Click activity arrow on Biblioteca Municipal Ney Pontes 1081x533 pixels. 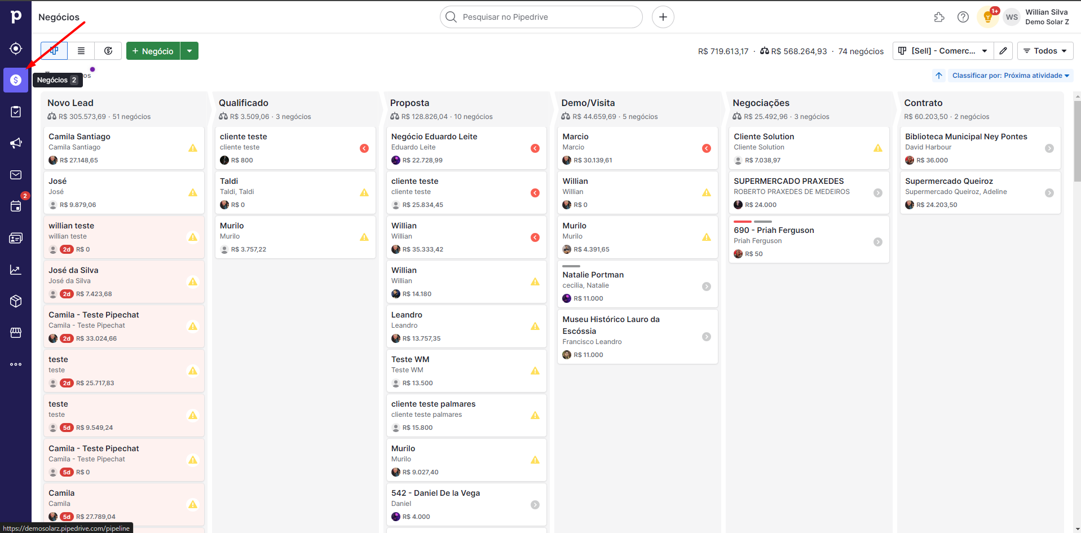(x=1049, y=148)
